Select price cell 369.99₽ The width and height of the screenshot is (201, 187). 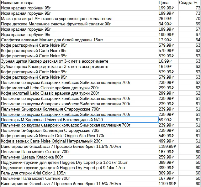tap(168, 173)
